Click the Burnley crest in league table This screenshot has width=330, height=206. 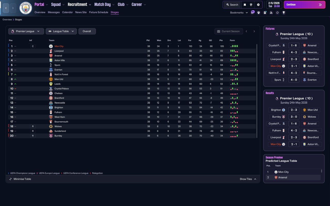coord(51,136)
